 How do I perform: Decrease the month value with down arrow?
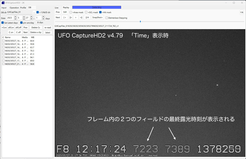(24, 19)
